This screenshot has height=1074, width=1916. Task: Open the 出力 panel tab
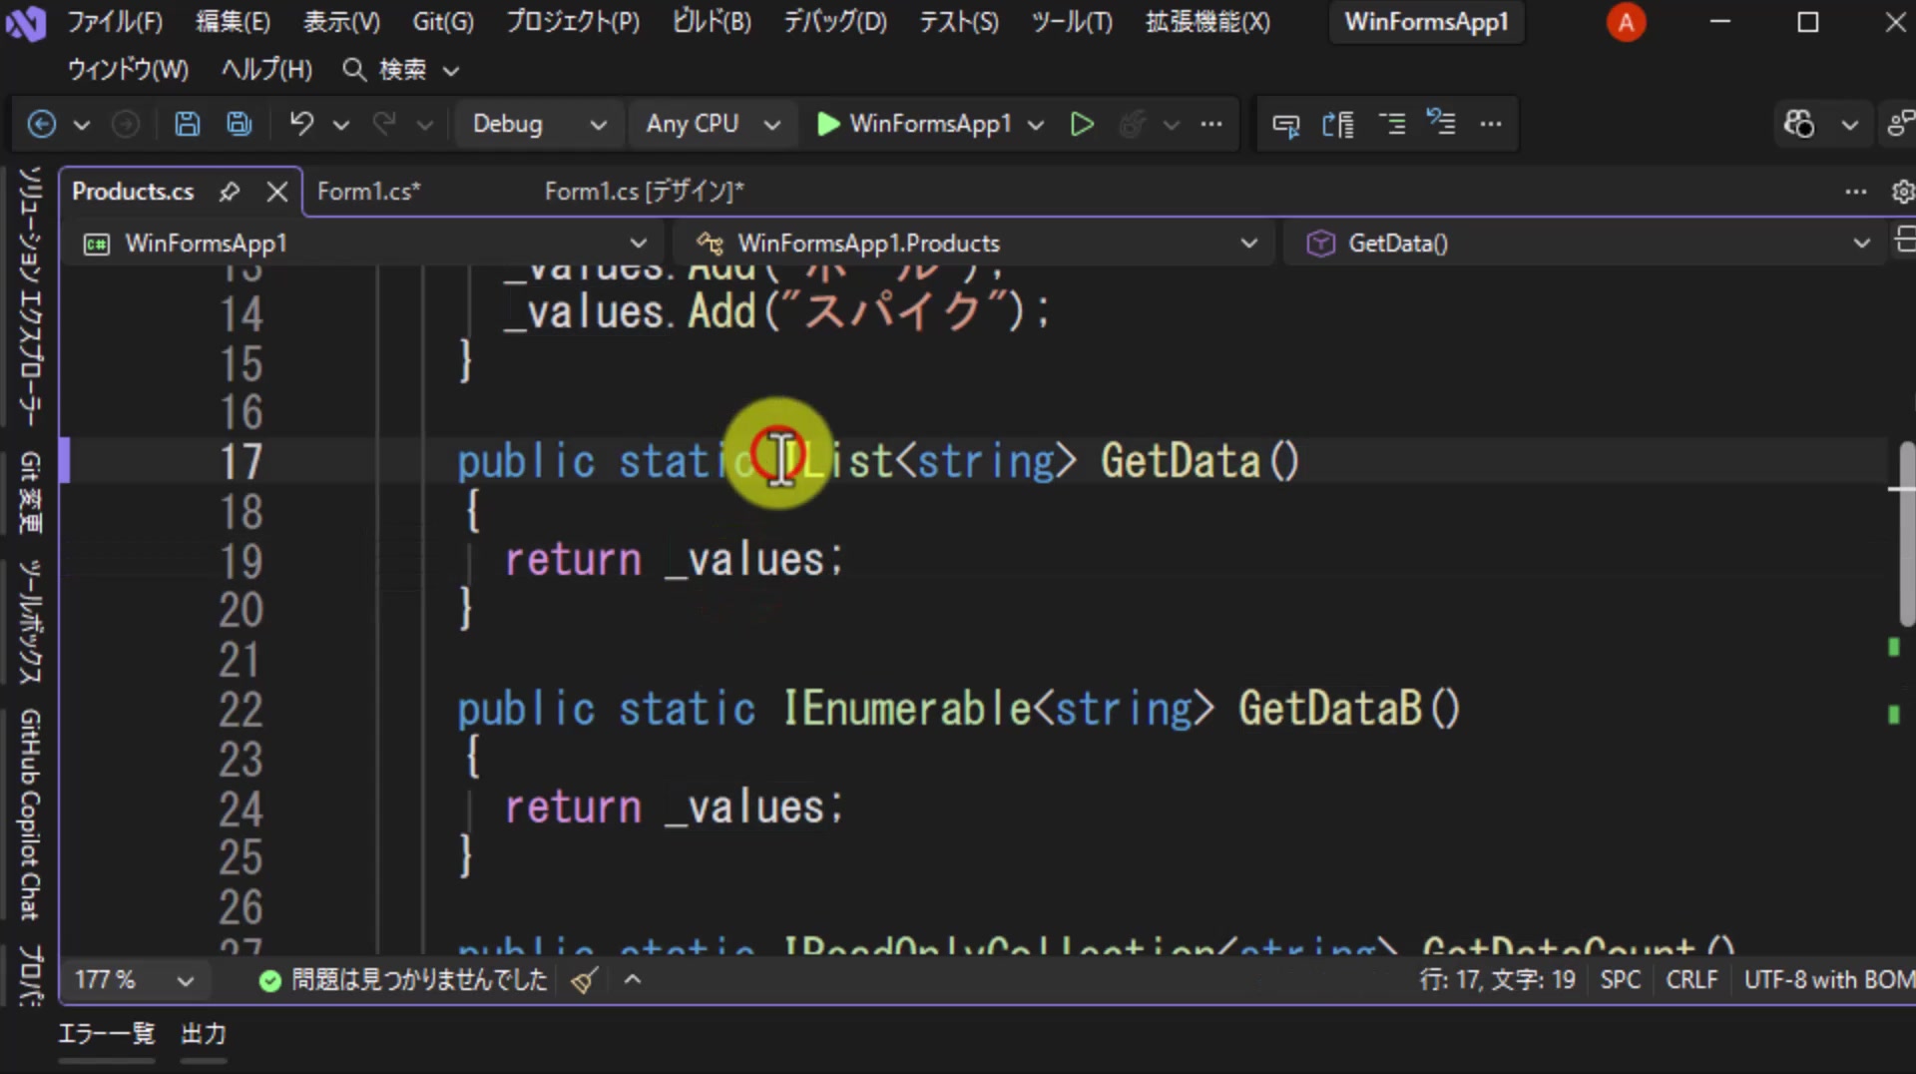(x=204, y=1033)
